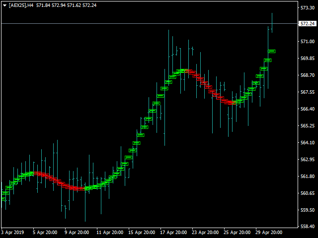This screenshot has width=318, height=238.
Task: Select the current price label 572.24
Action: [308, 24]
